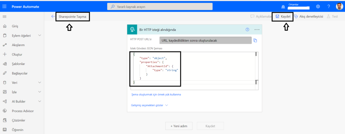Click the Eylem öğeleri clipboard icon
345x134 pixels.
(4, 36)
